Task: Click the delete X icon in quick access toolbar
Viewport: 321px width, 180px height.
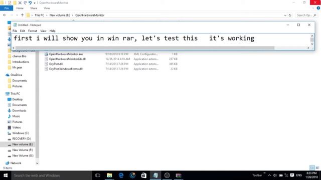Action: coord(20,2)
